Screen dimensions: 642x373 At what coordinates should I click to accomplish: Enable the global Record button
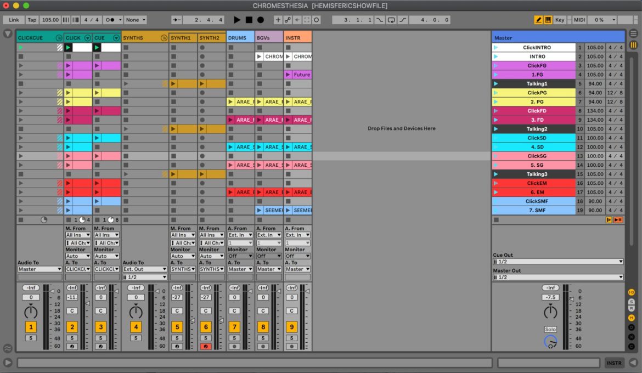262,19
